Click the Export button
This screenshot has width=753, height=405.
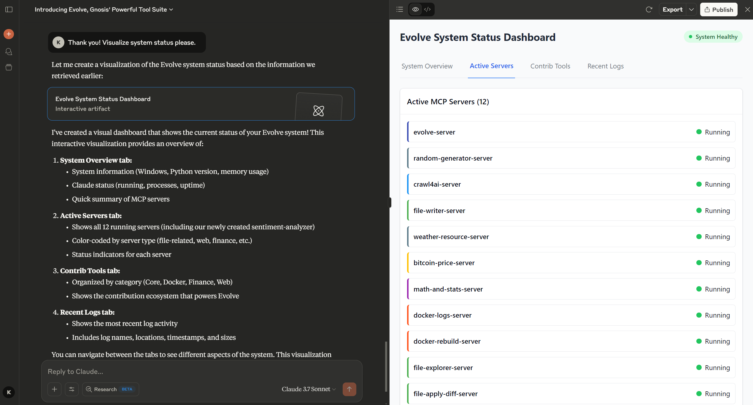672,9
